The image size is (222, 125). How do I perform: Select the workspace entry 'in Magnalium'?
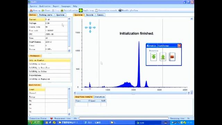[x=50, y=79]
